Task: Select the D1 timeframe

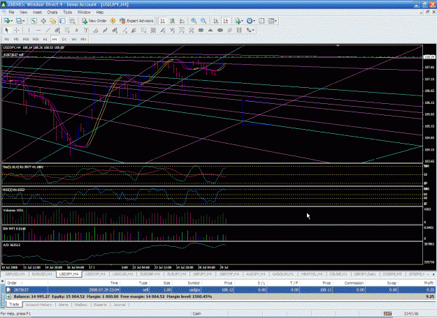Action: point(64,40)
